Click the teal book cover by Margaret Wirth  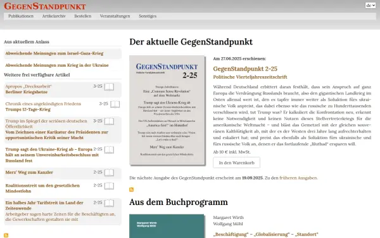pyautogui.click(x=167, y=226)
